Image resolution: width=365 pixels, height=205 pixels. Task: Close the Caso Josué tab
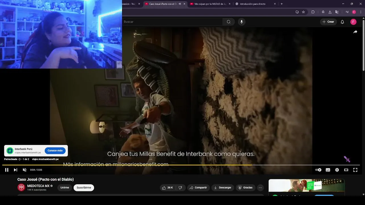tap(184, 4)
